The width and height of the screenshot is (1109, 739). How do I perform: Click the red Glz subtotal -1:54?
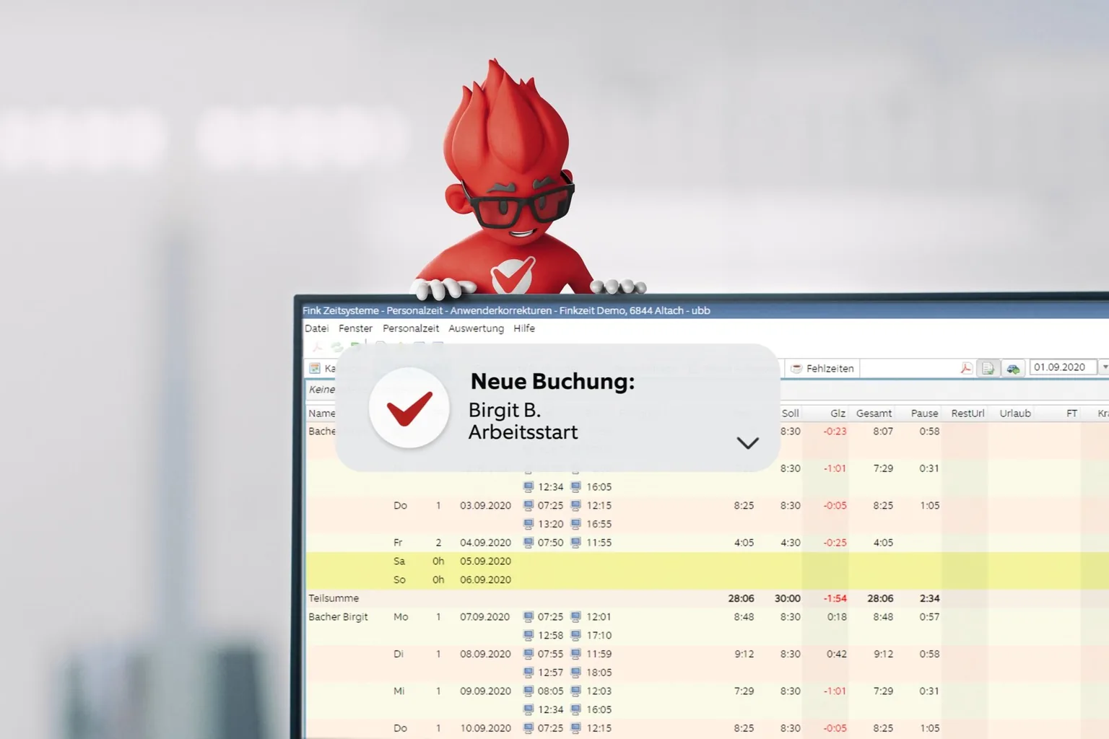click(835, 598)
